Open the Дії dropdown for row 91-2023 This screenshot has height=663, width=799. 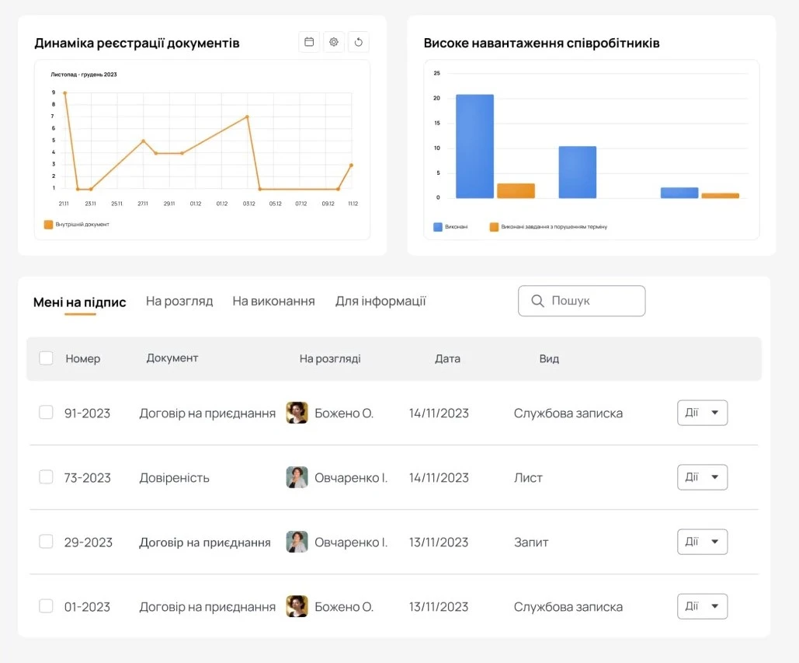tap(702, 413)
